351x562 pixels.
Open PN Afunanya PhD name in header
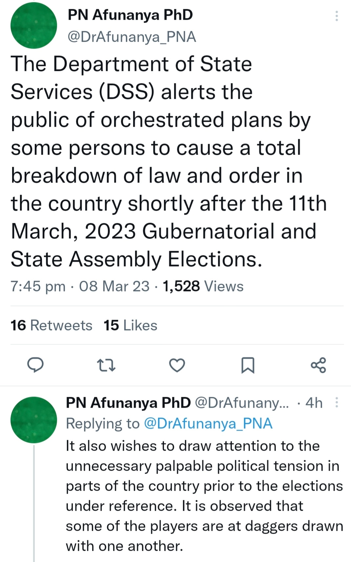coord(130,15)
